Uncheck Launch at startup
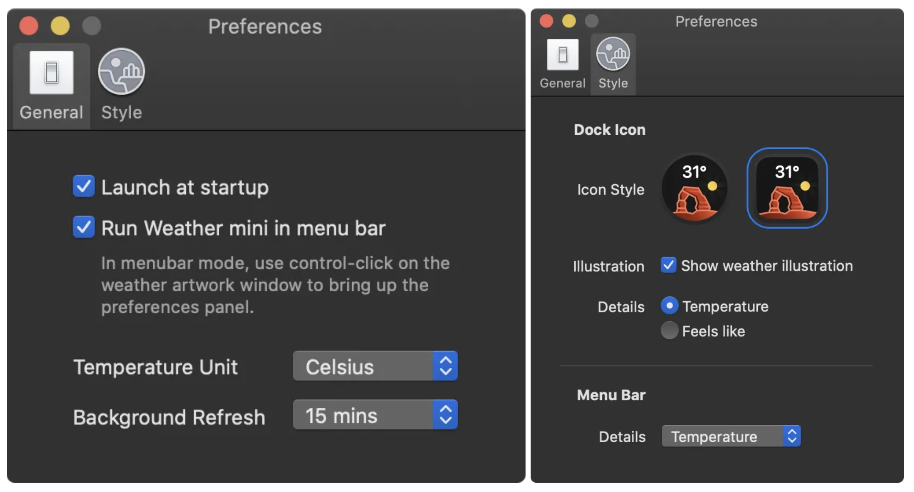The height and width of the screenshot is (492, 914). [84, 186]
